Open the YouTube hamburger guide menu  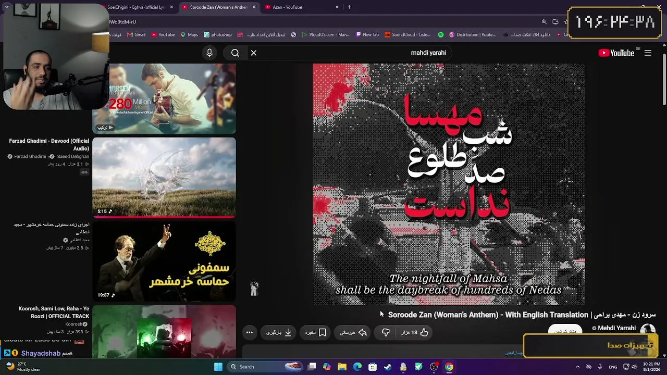coord(648,53)
